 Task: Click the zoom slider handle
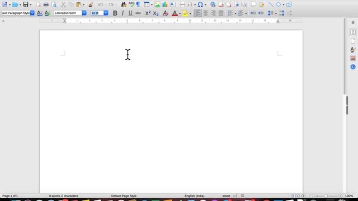pyautogui.click(x=326, y=196)
